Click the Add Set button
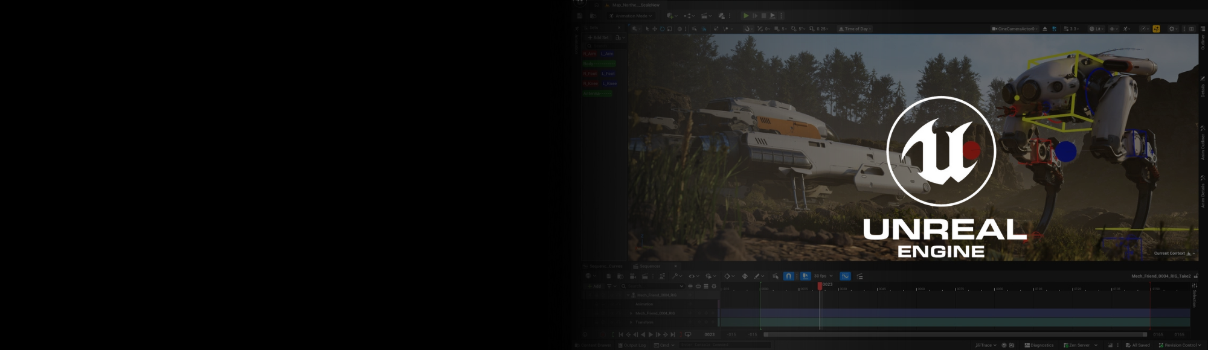Image resolution: width=1208 pixels, height=350 pixels. click(x=598, y=37)
